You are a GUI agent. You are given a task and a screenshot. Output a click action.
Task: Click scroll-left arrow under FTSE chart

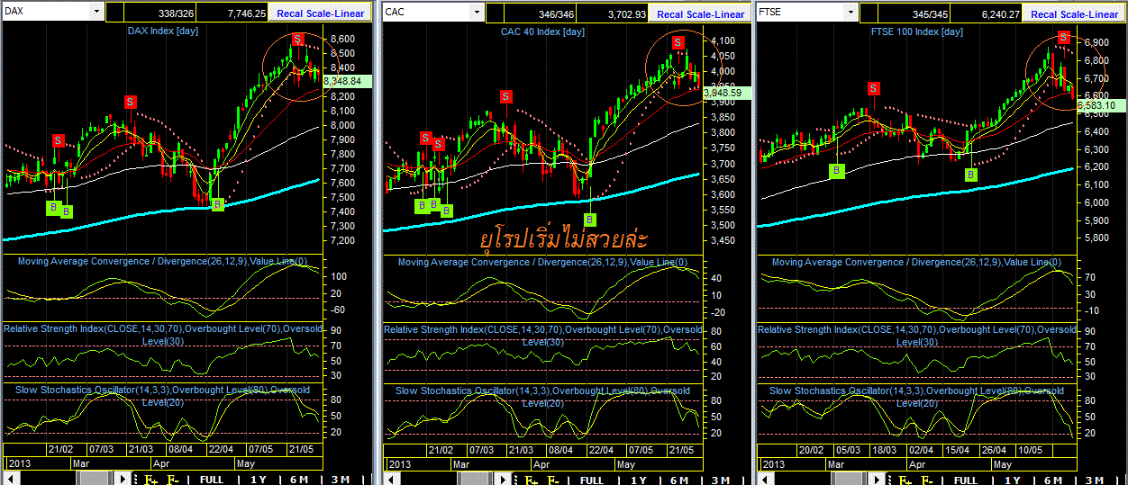point(765,480)
